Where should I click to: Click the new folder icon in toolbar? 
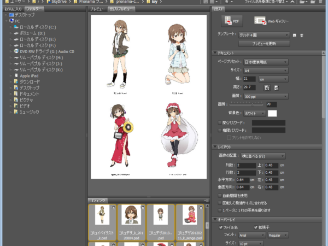[313, 2]
